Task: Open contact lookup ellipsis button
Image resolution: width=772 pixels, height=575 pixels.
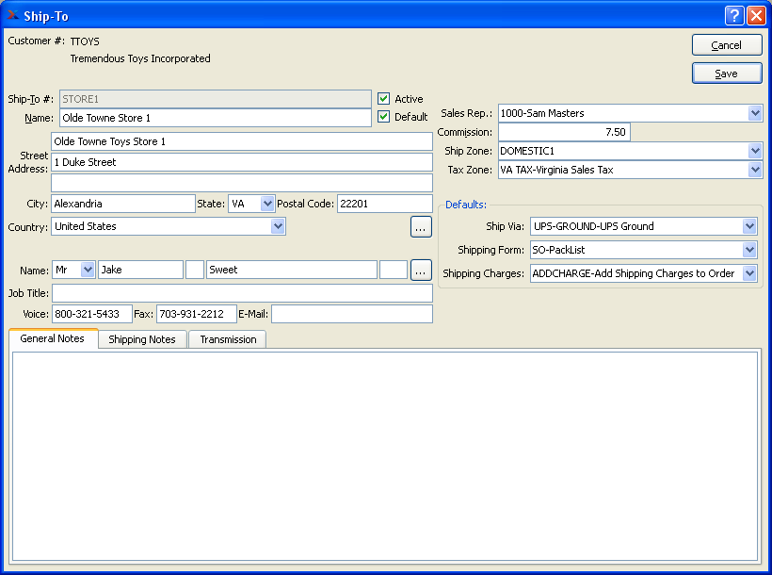Action: point(421,270)
